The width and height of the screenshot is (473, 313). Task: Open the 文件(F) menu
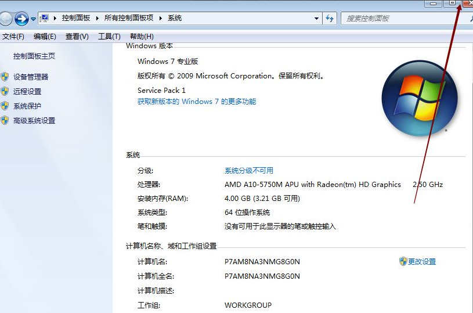click(x=13, y=37)
